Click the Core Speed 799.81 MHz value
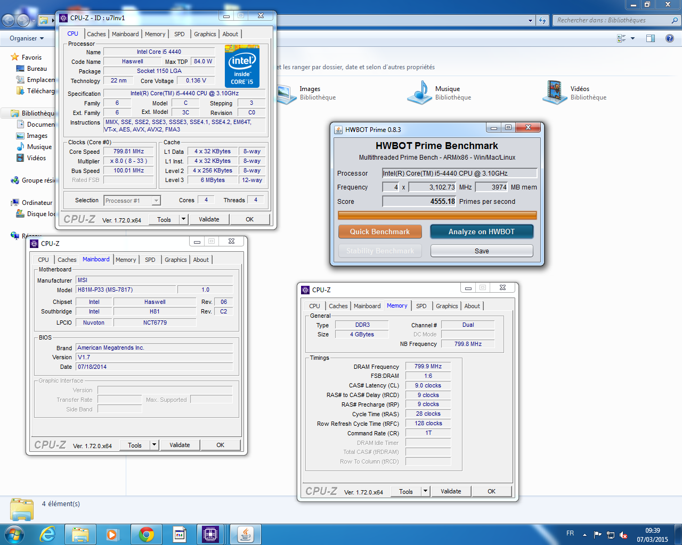This screenshot has height=545, width=682. point(129,152)
